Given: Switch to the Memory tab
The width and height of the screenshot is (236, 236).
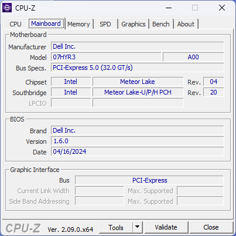Looking at the screenshot, I should pos(78,24).
